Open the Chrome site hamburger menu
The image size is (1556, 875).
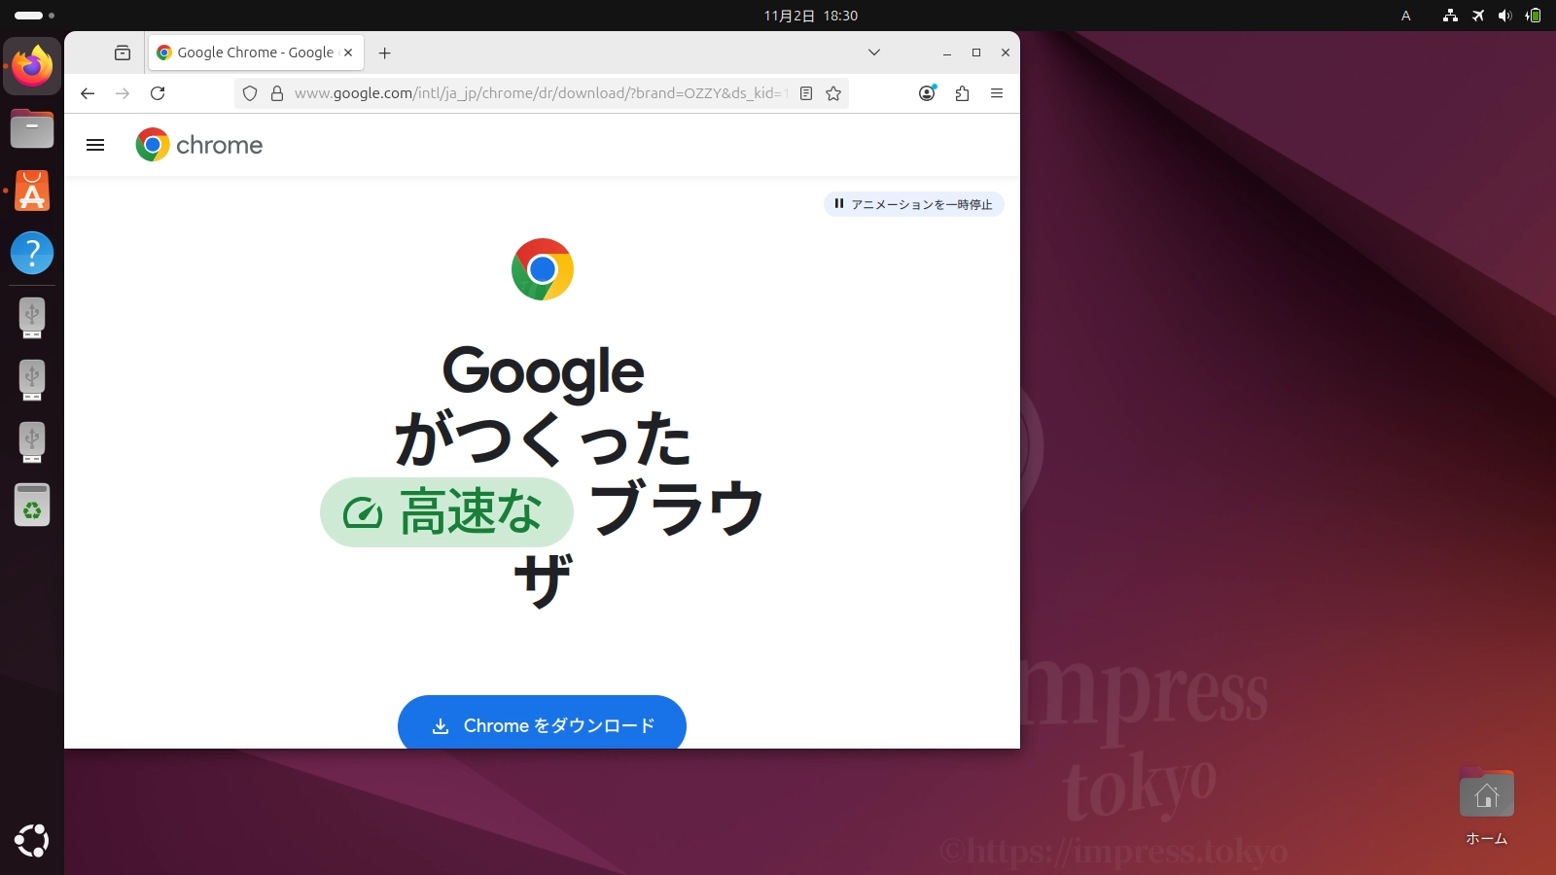95,145
